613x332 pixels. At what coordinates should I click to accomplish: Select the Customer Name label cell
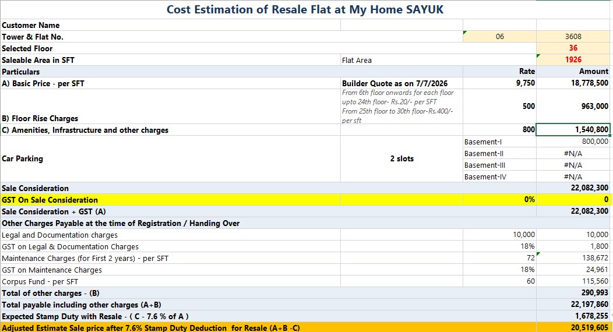[x=171, y=25]
